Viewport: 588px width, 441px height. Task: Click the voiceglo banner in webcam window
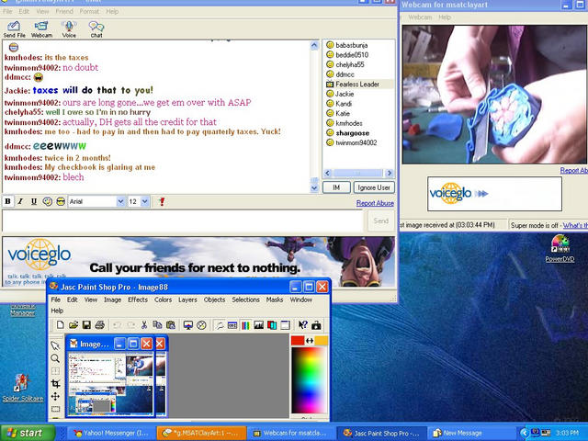pos(494,194)
